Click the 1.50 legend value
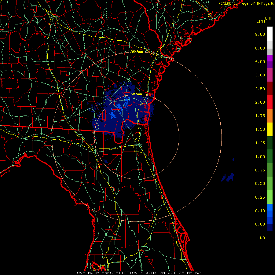The image size is (275, 275). [260, 130]
